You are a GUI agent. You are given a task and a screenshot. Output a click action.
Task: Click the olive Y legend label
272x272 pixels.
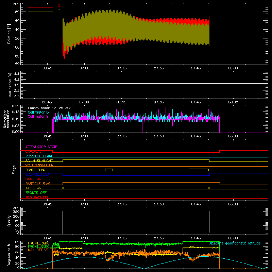pyautogui.click(x=59, y=11)
